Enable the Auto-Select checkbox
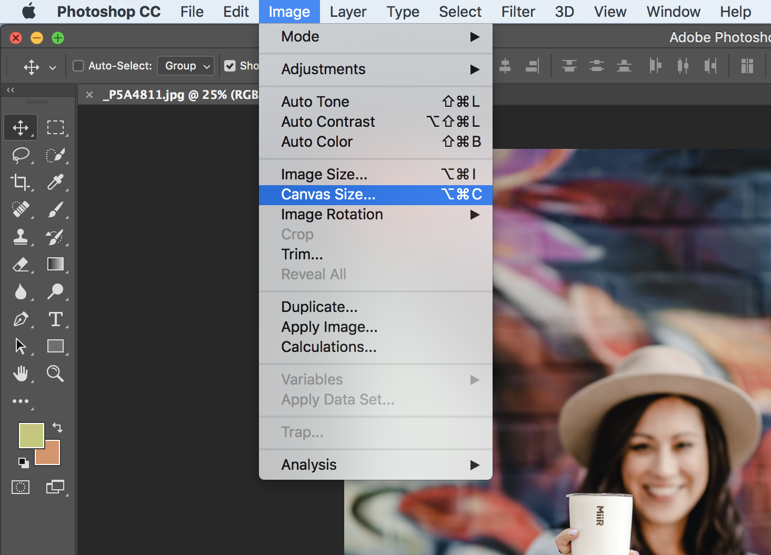The width and height of the screenshot is (771, 555). [78, 66]
